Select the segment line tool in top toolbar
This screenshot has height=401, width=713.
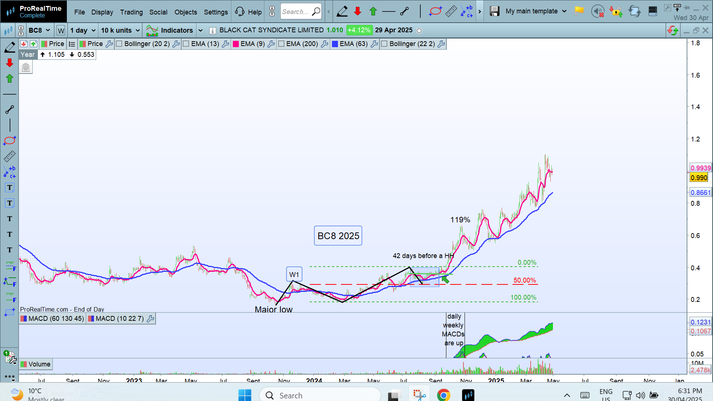(x=404, y=12)
